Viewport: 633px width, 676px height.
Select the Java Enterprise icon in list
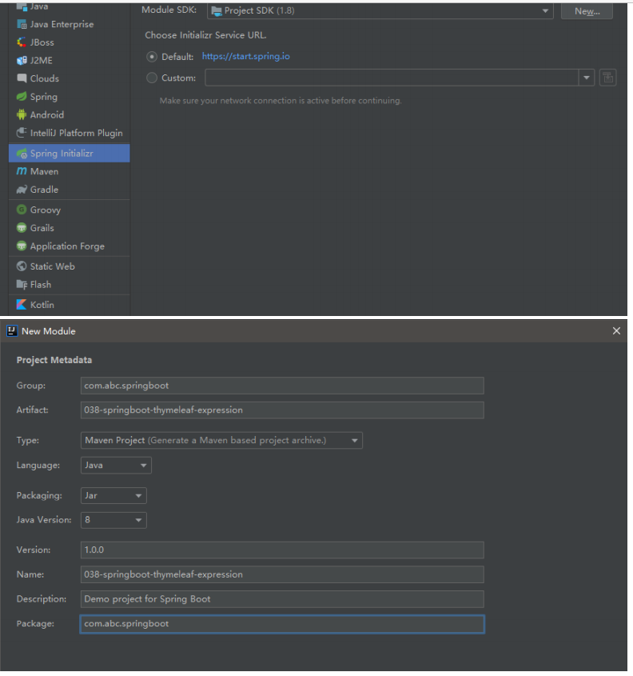(22, 25)
